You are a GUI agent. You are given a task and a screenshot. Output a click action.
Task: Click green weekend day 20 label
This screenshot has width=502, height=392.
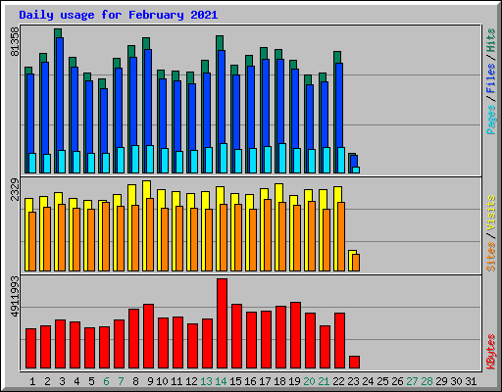coord(309,381)
